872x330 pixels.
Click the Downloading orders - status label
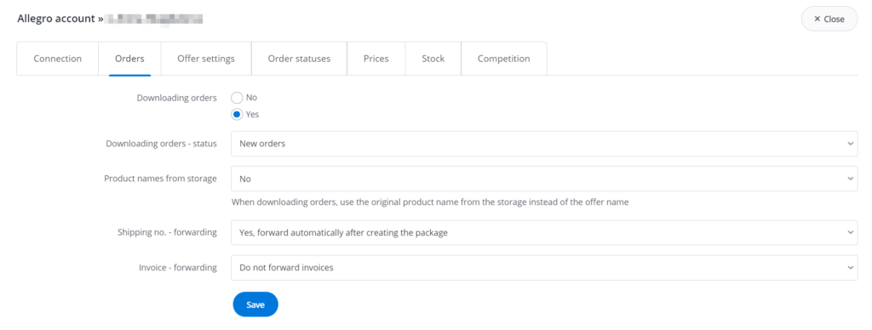(x=161, y=144)
